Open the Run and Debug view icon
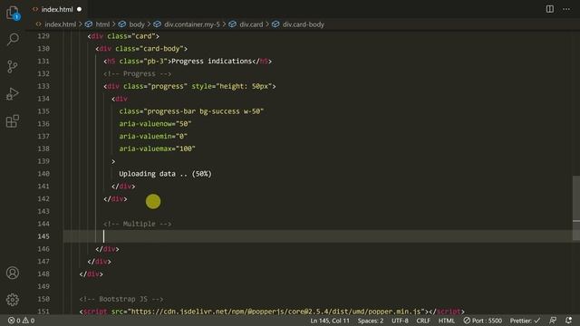 (x=13, y=94)
